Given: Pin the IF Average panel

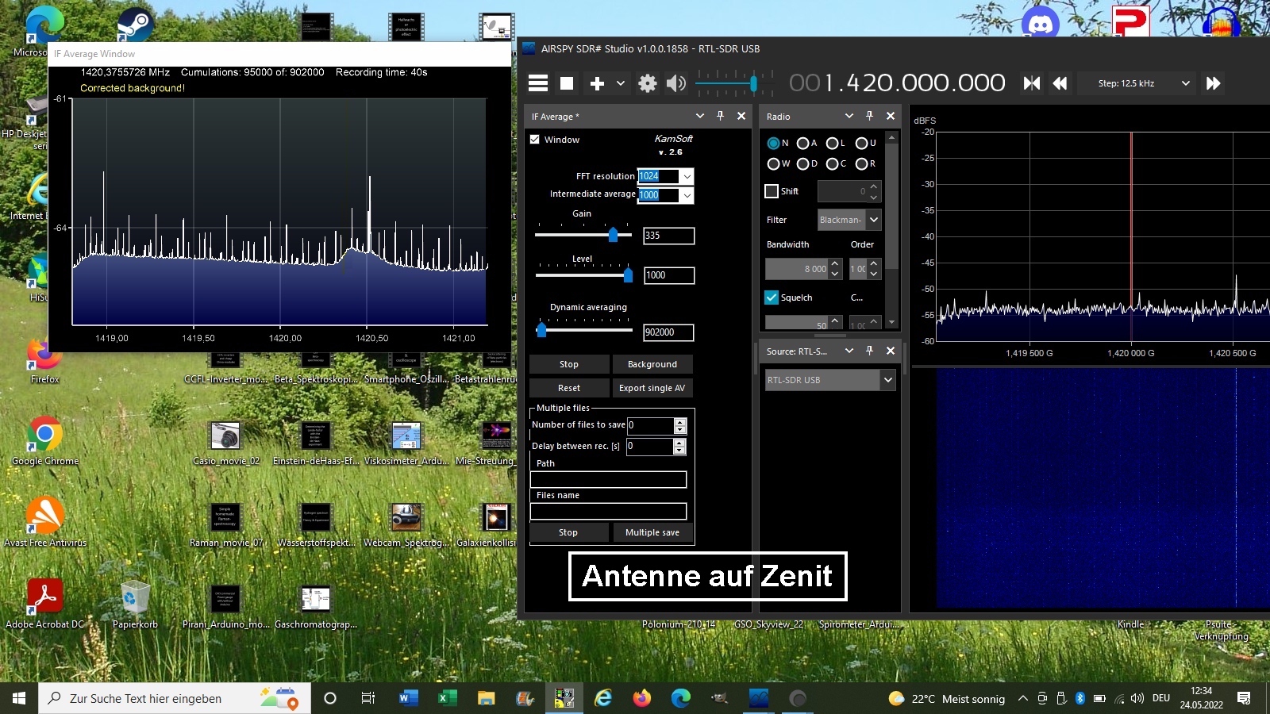Looking at the screenshot, I should click(721, 116).
